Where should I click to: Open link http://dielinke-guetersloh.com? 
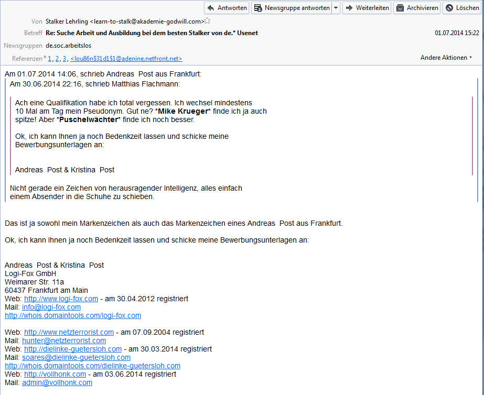tap(73, 349)
